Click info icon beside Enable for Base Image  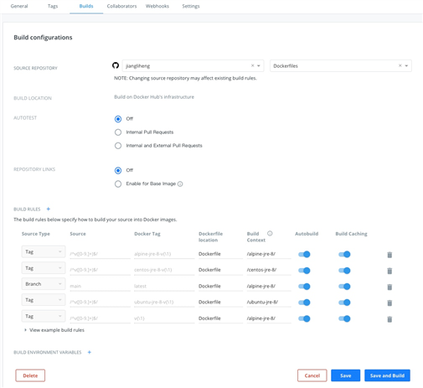(180, 184)
